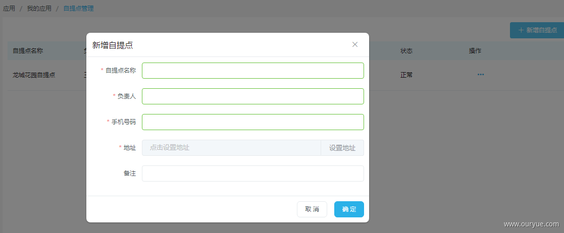
Task: Go to 应用 in the breadcrumb
Action: coord(9,8)
